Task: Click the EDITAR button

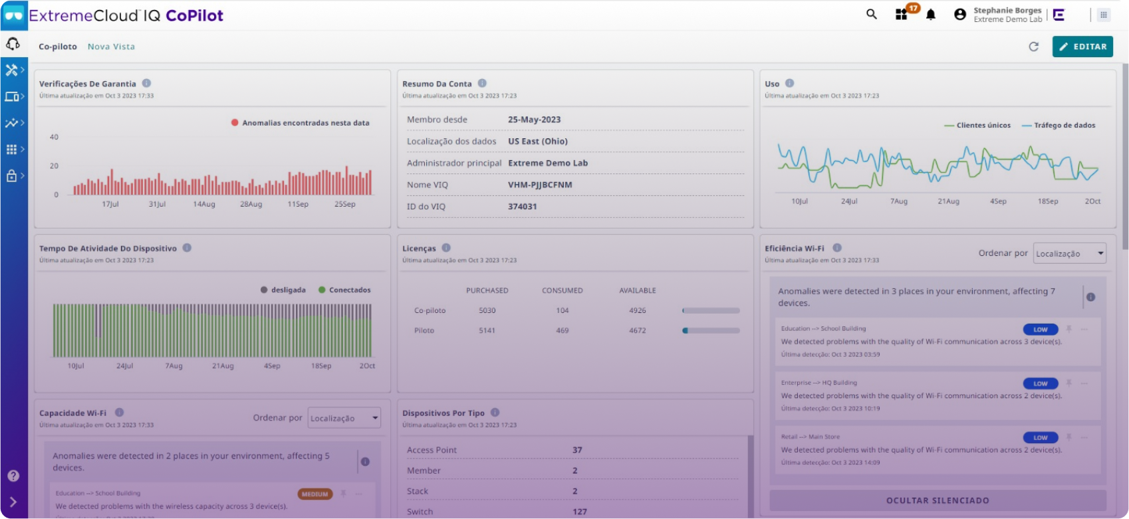Action: (1082, 47)
